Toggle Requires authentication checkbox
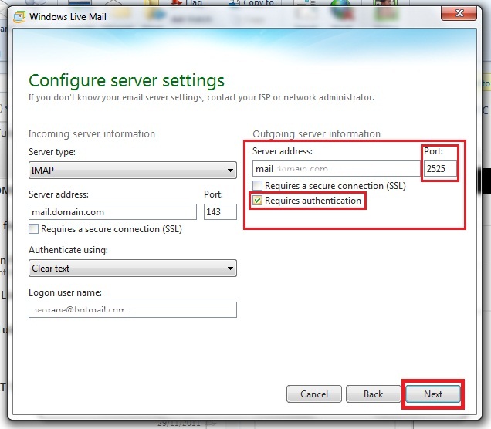The height and width of the screenshot is (429, 491). click(257, 201)
